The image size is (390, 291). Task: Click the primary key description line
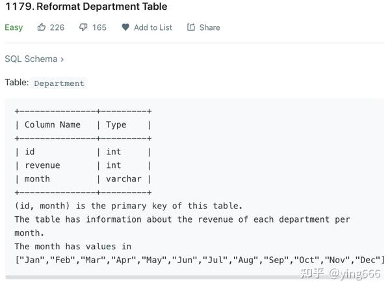point(128,206)
